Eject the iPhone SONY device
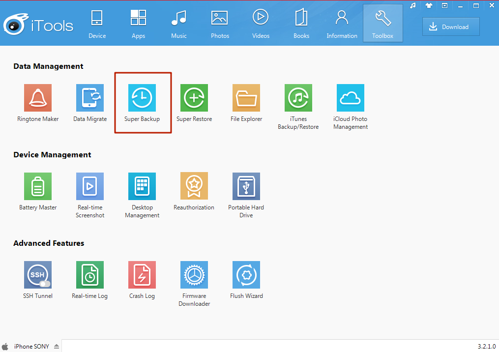 coord(57,347)
